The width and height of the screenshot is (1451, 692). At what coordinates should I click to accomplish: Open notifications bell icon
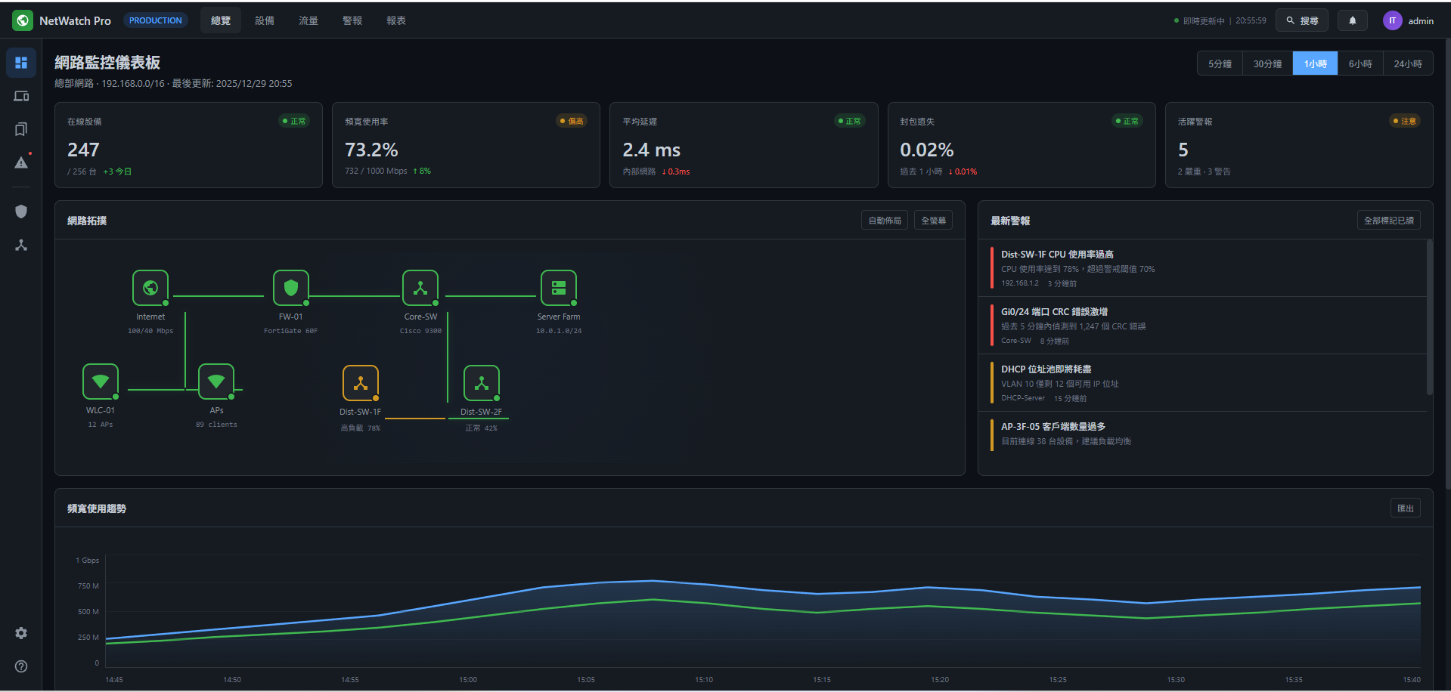coord(1353,21)
